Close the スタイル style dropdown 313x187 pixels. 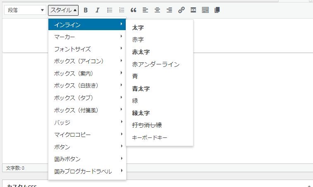[63, 10]
